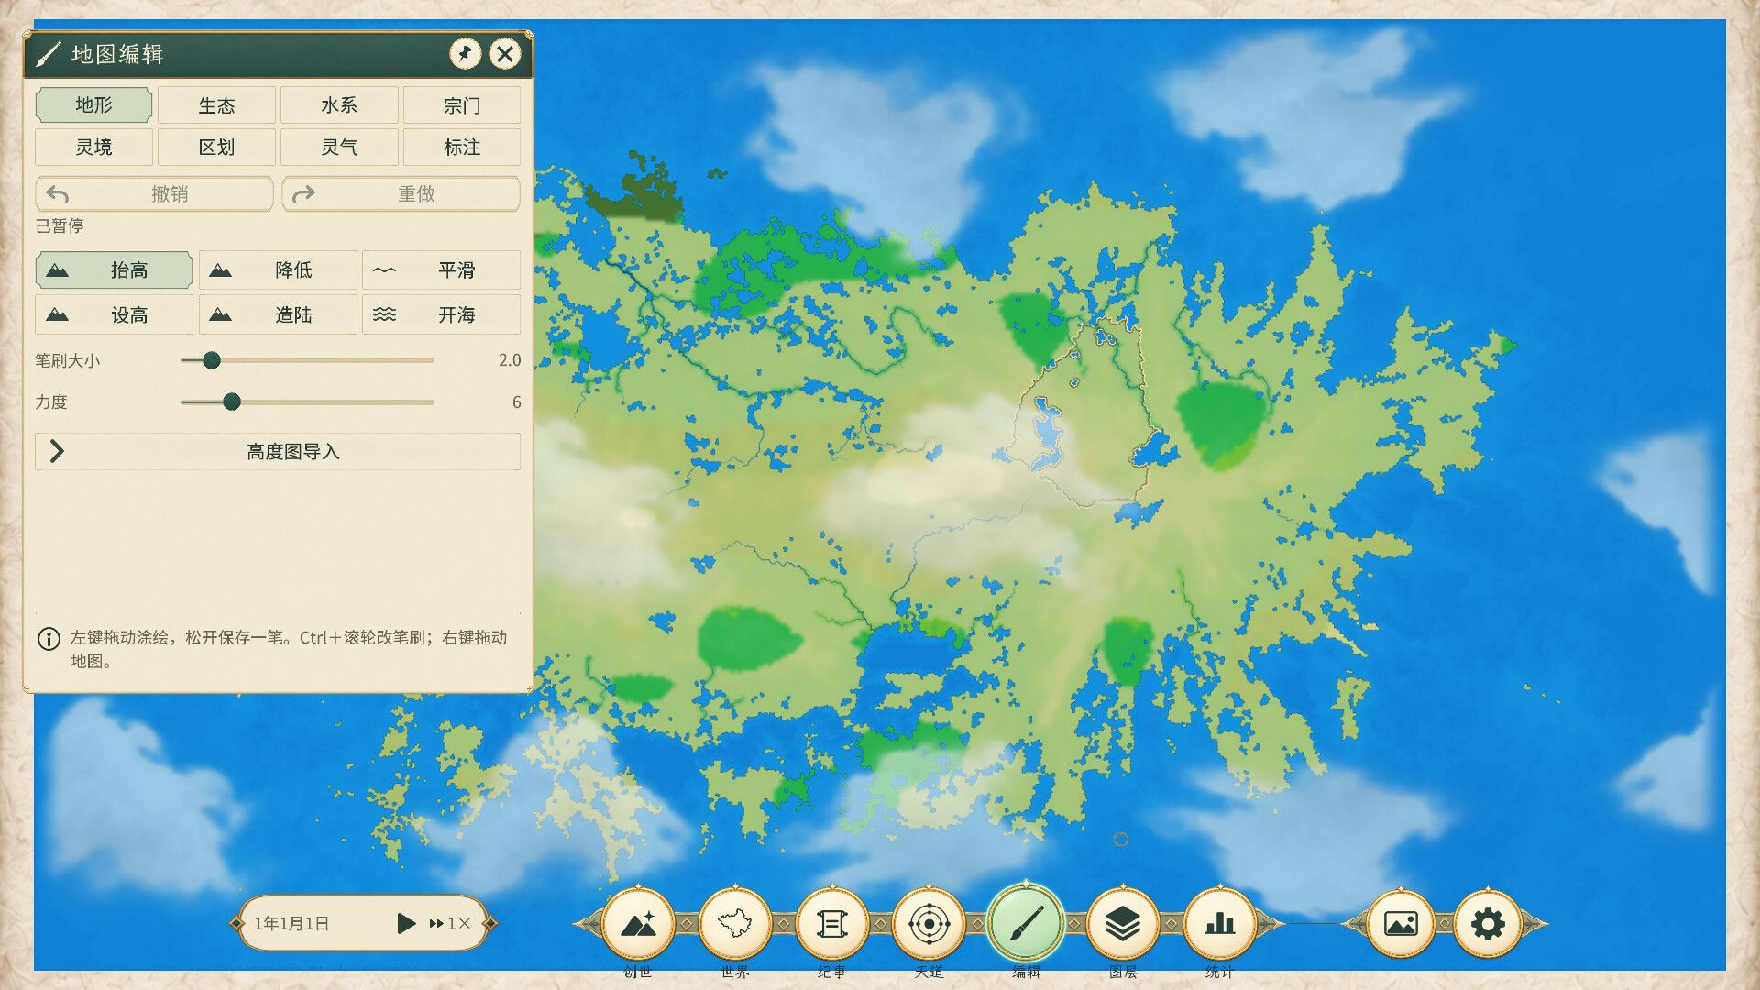The height and width of the screenshot is (990, 1760).
Task: Switch to the 区划 tab
Action: pyautogui.click(x=216, y=147)
